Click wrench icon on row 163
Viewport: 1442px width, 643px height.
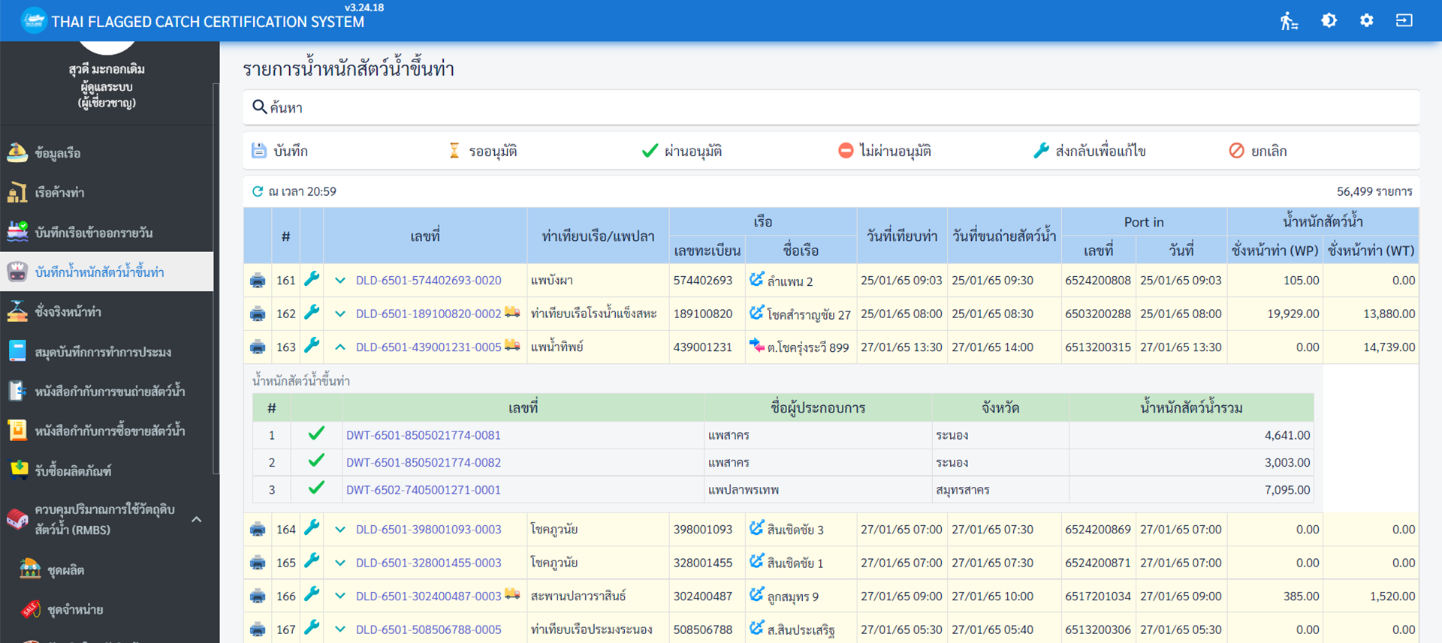(x=312, y=346)
